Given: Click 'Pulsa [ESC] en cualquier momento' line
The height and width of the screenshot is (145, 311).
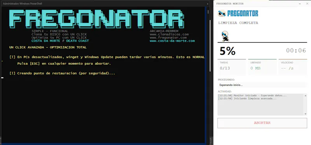Looking at the screenshot, I should pyautogui.click(x=64, y=64).
